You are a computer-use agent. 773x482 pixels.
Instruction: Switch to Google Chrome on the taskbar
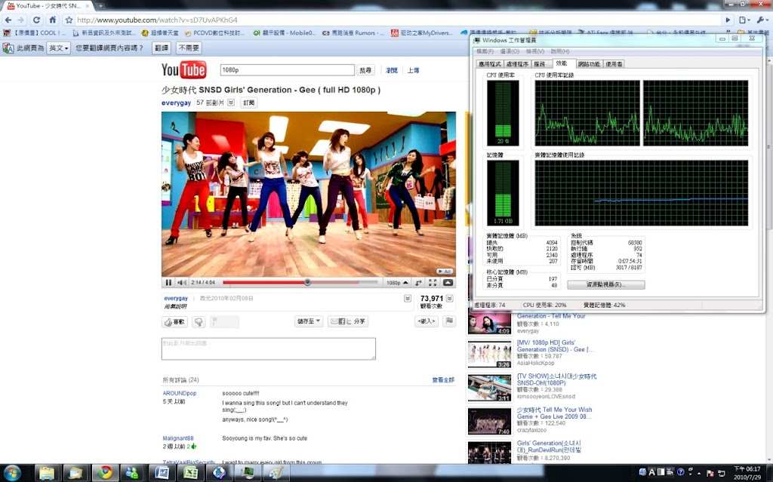click(105, 473)
